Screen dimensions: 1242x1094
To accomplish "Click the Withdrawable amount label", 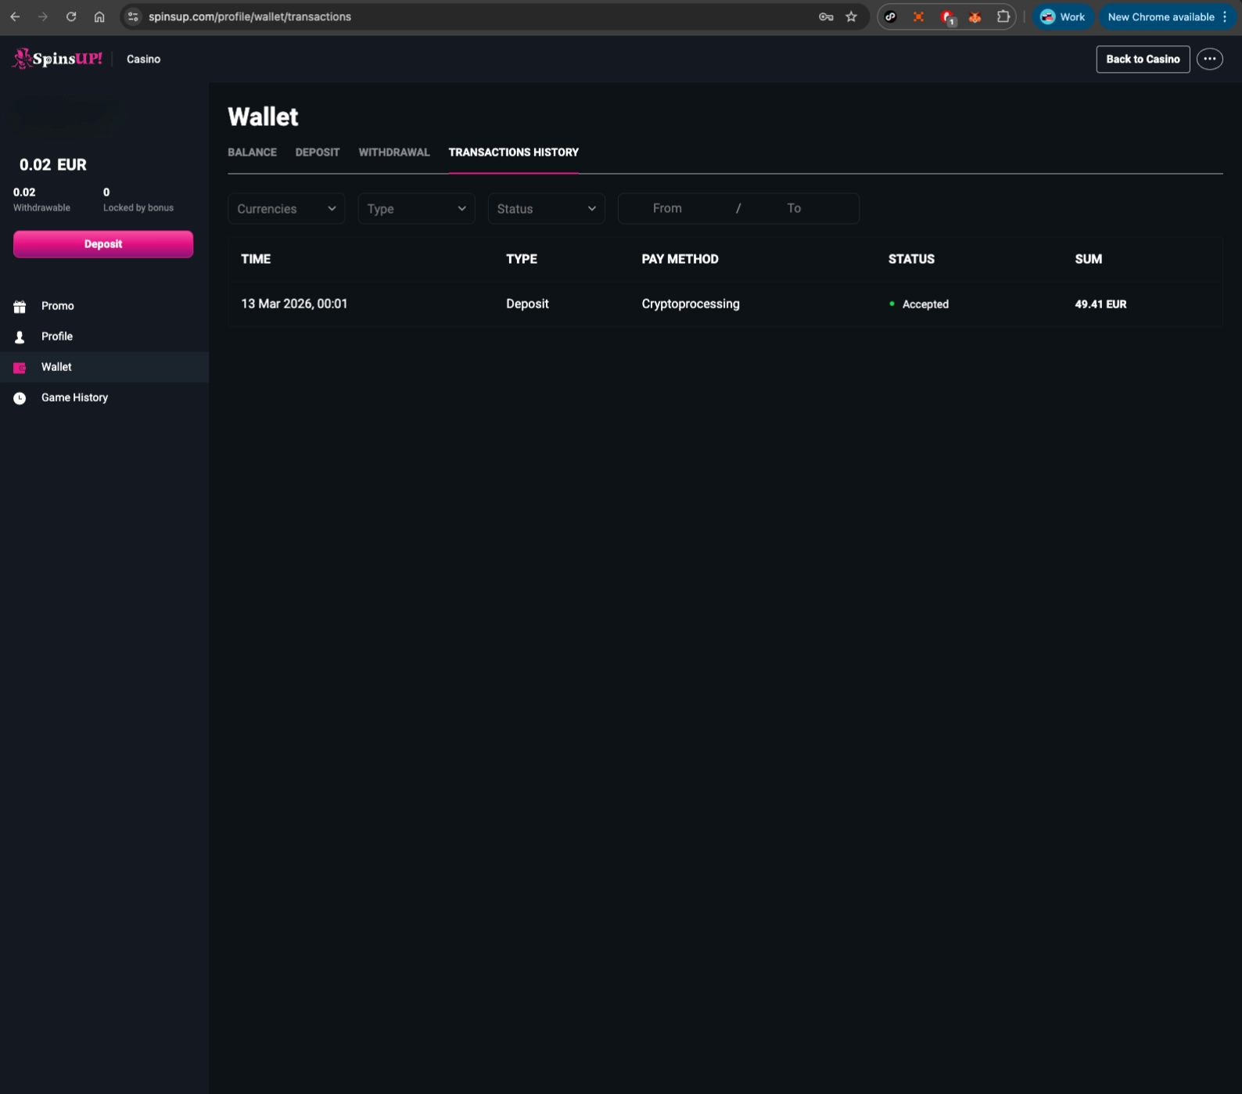I will coord(41,207).
